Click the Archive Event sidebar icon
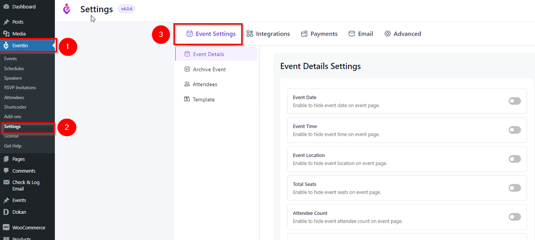This screenshot has height=240, width=535. tap(187, 69)
